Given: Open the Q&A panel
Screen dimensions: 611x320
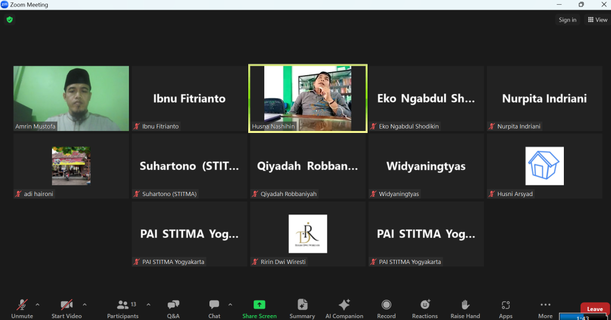Looking at the screenshot, I should pos(173,308).
